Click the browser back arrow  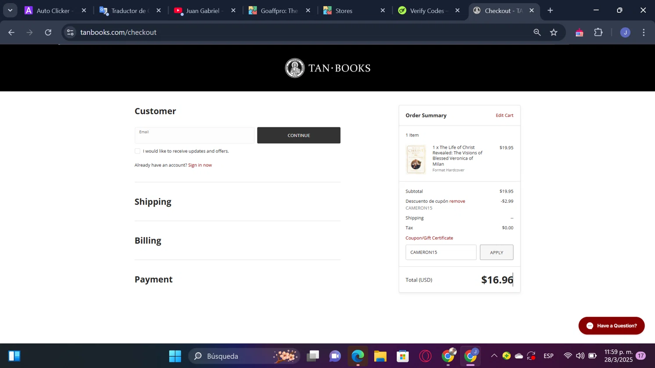click(x=11, y=32)
